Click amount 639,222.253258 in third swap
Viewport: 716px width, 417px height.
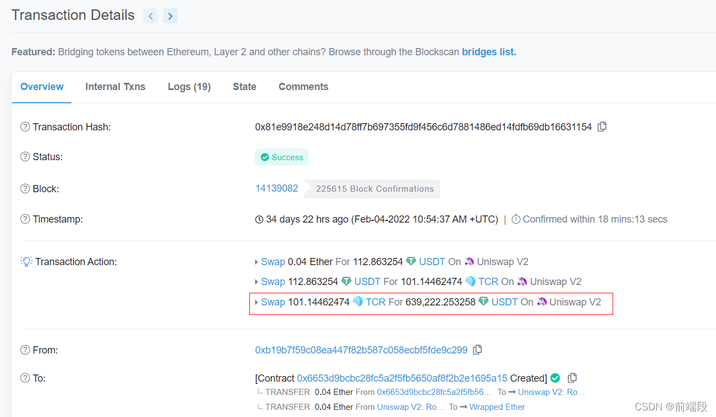click(x=441, y=302)
